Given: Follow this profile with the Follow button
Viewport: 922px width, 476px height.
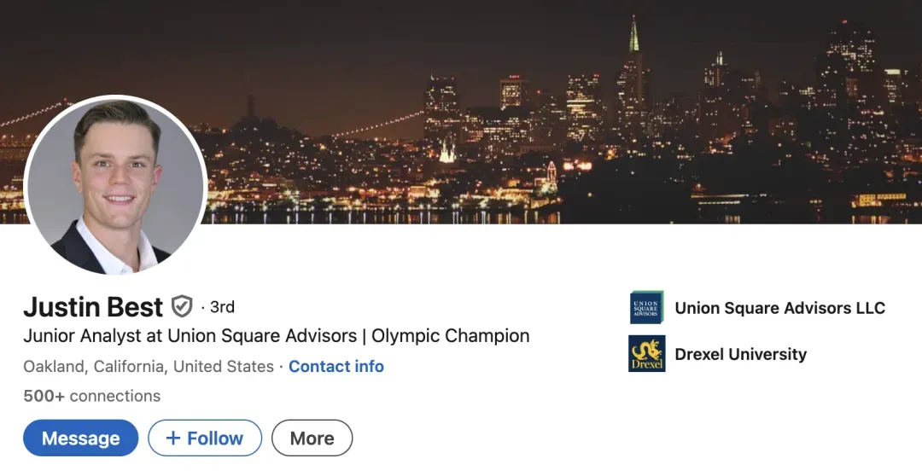Looking at the screenshot, I should pyautogui.click(x=205, y=438).
